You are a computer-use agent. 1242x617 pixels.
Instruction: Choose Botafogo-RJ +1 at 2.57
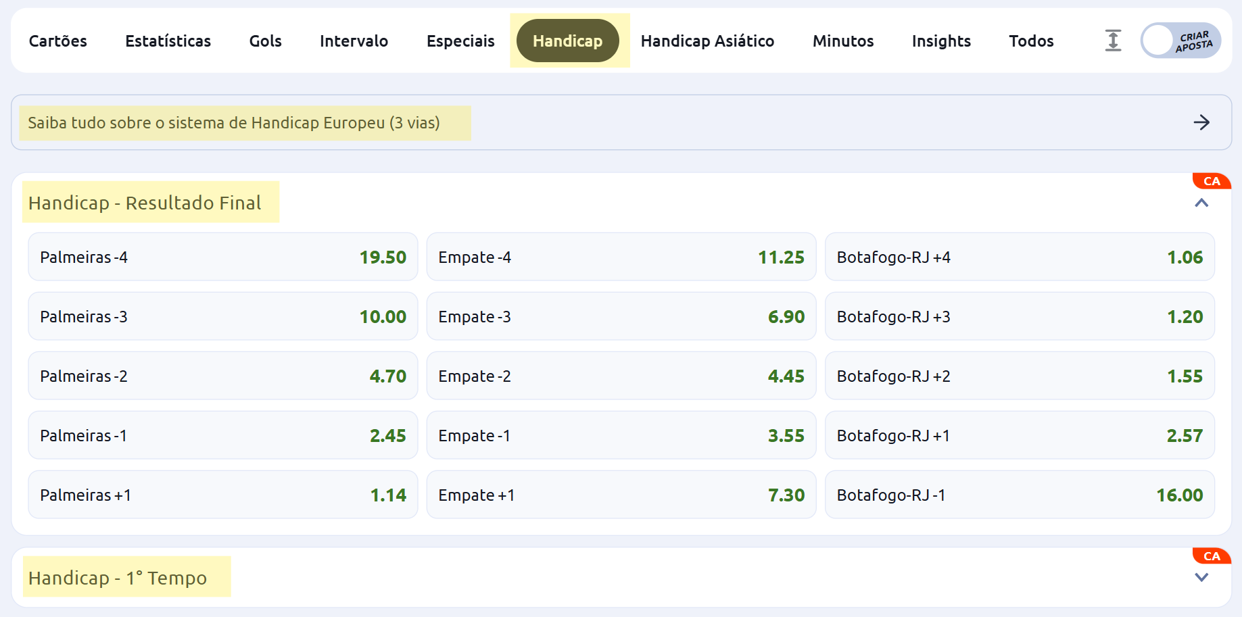coord(1020,435)
